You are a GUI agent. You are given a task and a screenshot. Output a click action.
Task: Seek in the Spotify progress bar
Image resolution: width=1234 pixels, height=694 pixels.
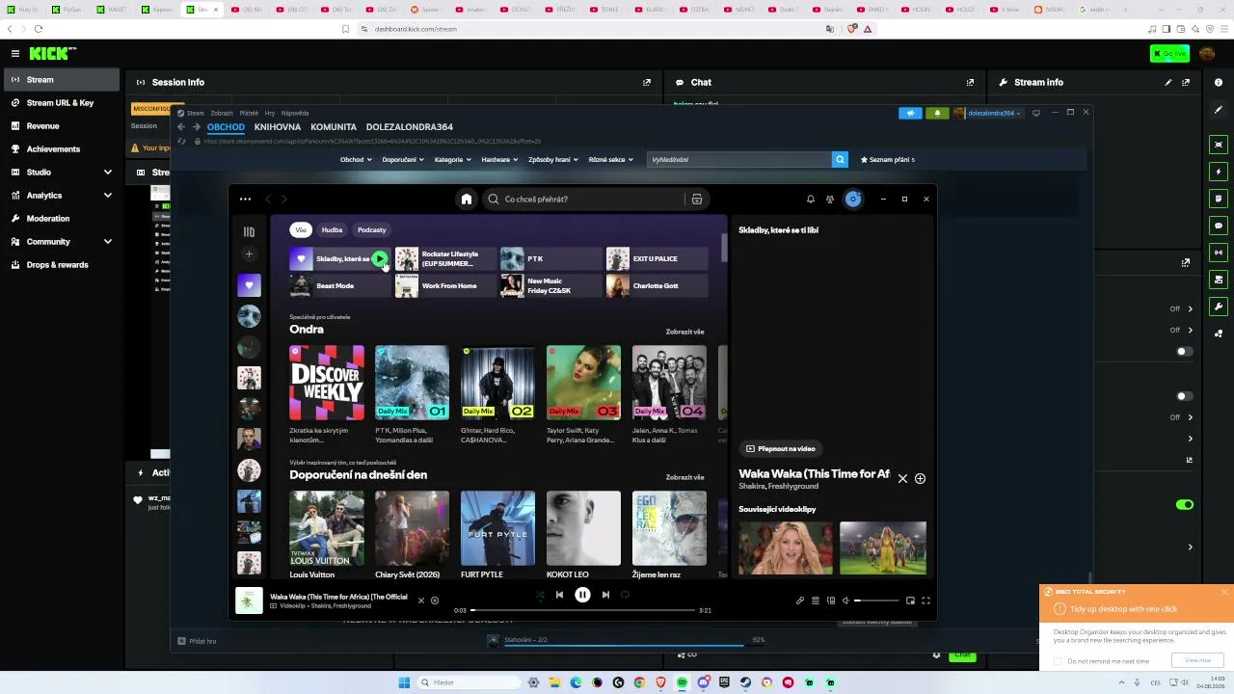pyautogui.click(x=583, y=610)
